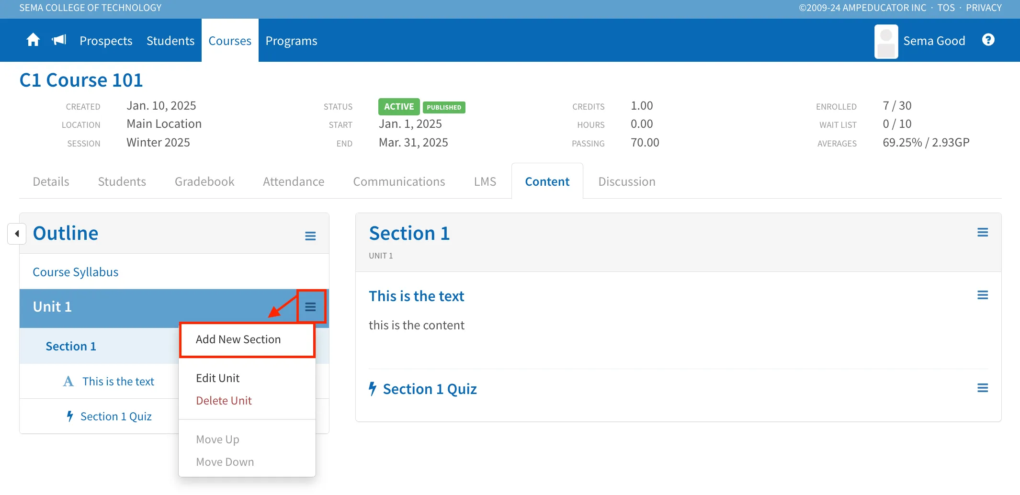Image resolution: width=1020 pixels, height=495 pixels.
Task: Open the Section 1 Quiz hamburger menu
Action: click(983, 388)
